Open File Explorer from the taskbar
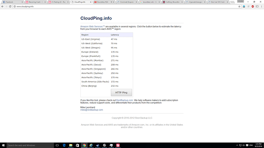 71,145
